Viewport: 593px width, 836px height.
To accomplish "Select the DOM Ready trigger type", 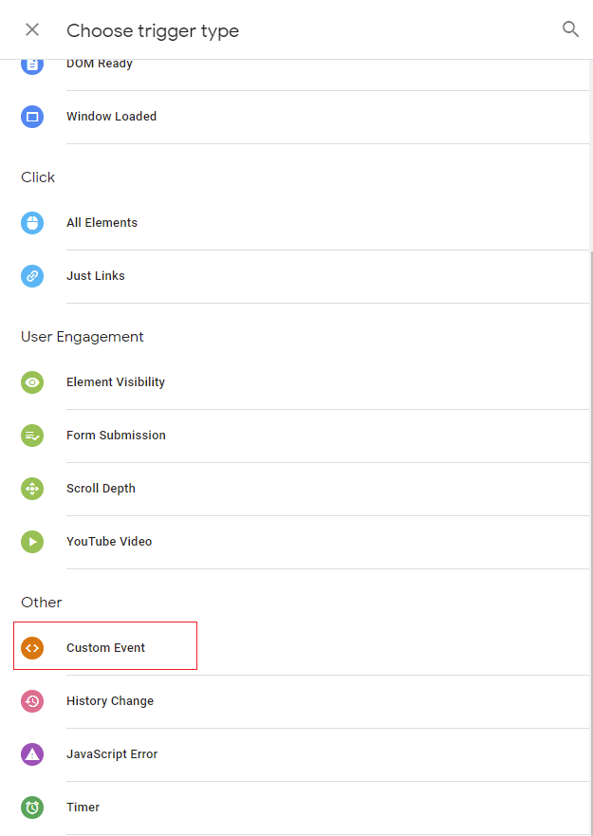I will pyautogui.click(x=100, y=65).
